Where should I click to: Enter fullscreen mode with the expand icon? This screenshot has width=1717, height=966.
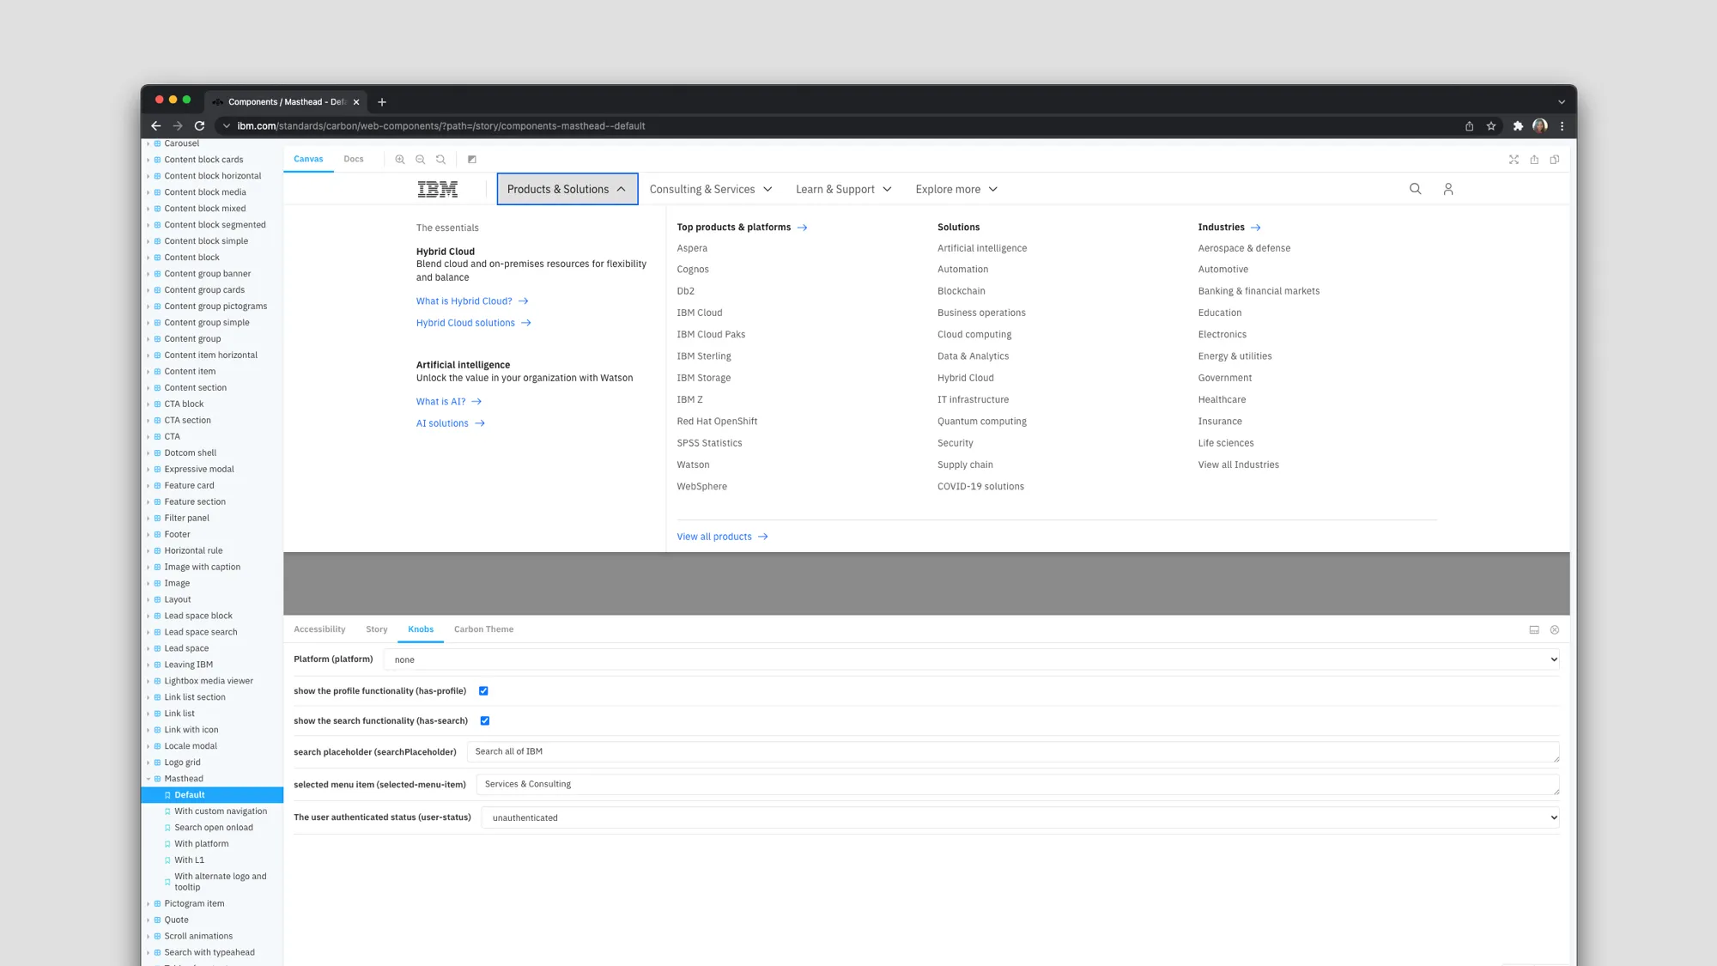(x=1514, y=159)
